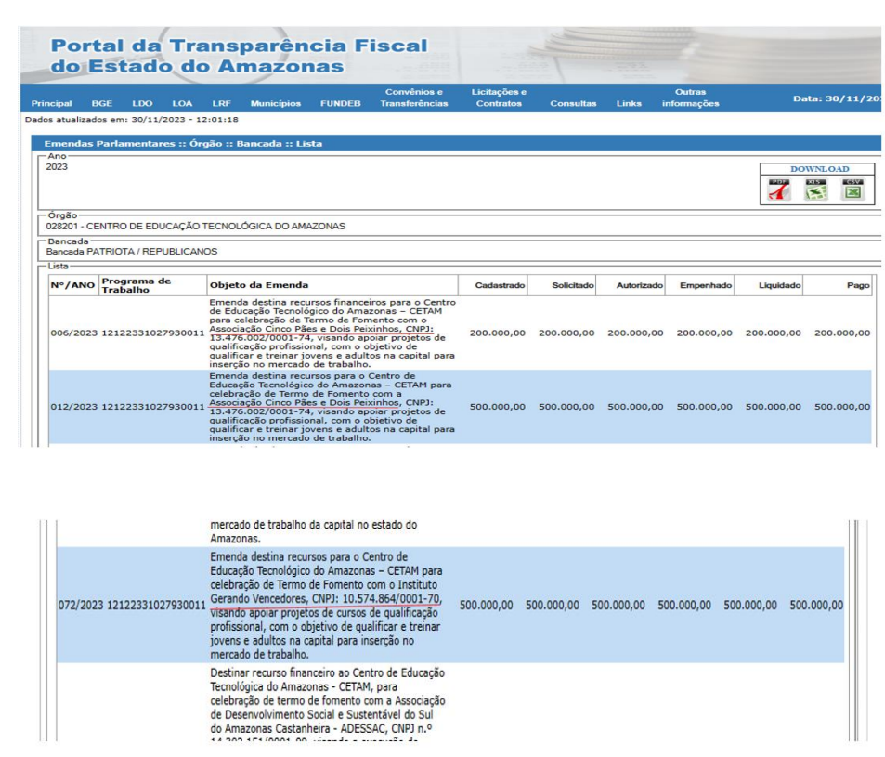Select emenda number 072/2023
The width and height of the screenshot is (885, 757).
tap(81, 606)
